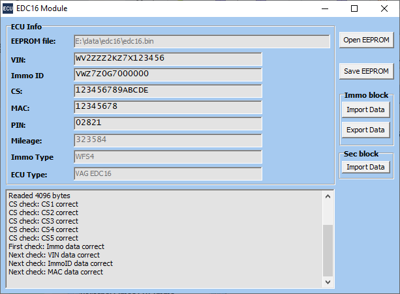Click the ECU app icon in title bar
The image size is (400, 294).
(8, 8)
